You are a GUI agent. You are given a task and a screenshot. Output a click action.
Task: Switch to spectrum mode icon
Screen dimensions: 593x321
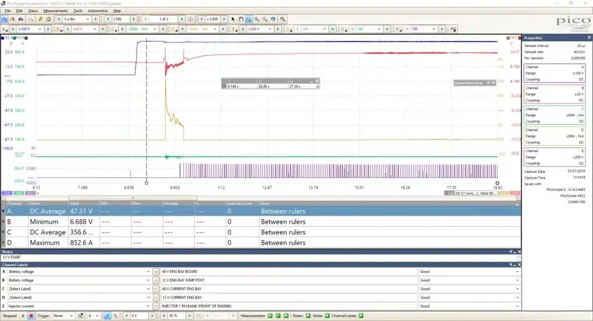[21, 19]
